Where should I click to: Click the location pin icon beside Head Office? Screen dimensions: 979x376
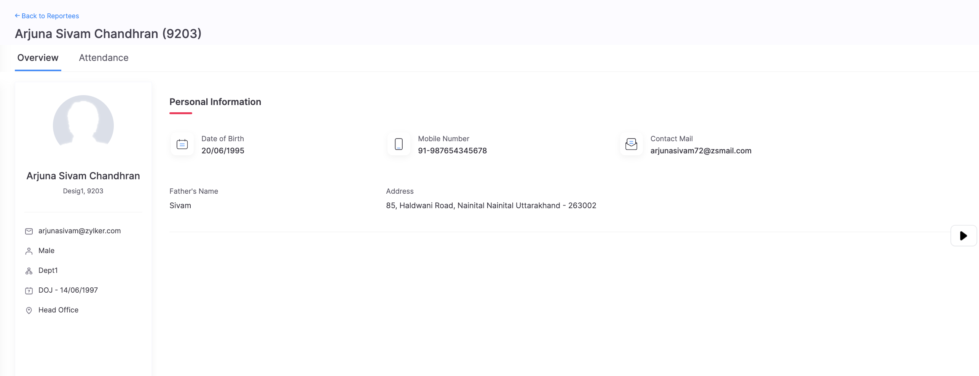(x=29, y=311)
